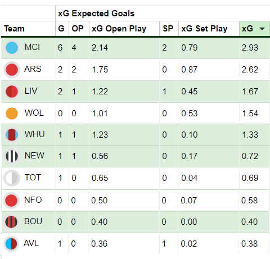The height and width of the screenshot is (259, 270).
Task: Sort by the xG Open Play header
Action: [x=119, y=29]
